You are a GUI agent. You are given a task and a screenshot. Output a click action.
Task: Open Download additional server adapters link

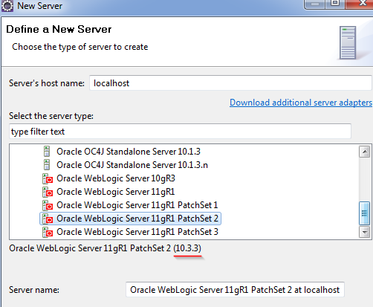click(x=301, y=103)
